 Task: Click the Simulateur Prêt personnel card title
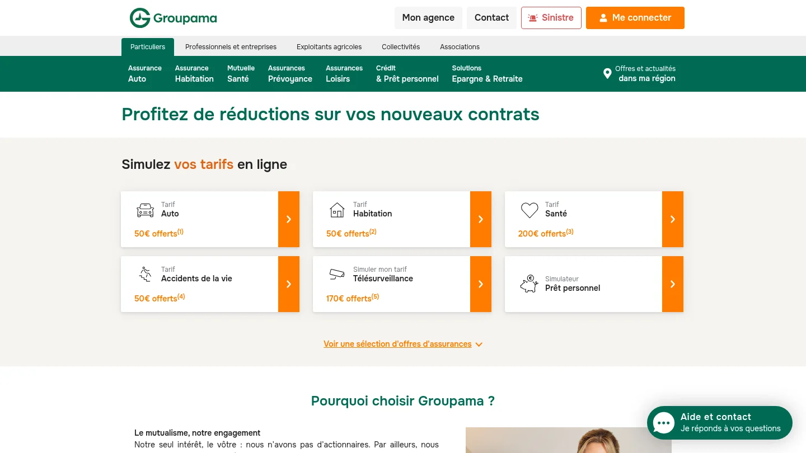pyautogui.click(x=573, y=284)
